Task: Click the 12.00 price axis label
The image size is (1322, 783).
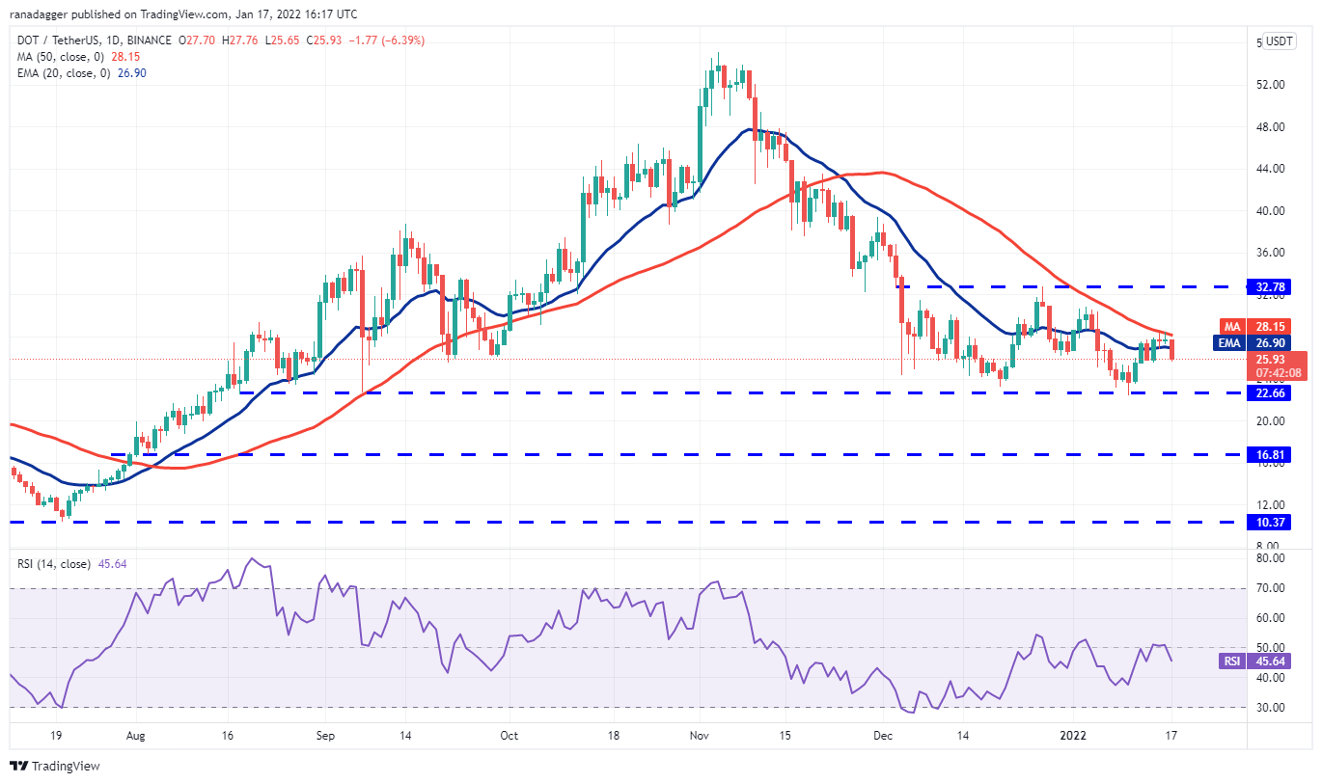Action: pyautogui.click(x=1270, y=505)
